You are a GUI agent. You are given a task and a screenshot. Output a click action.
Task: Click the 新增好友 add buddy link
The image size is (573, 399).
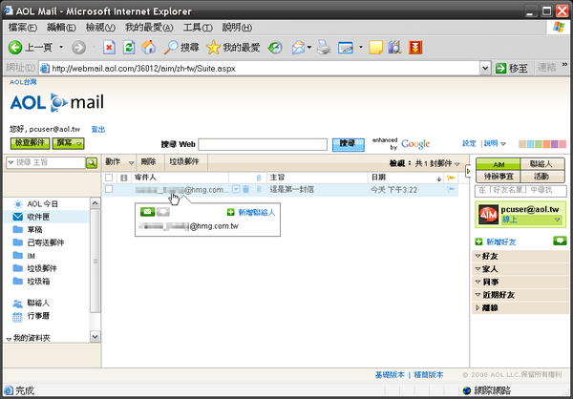coord(501,241)
